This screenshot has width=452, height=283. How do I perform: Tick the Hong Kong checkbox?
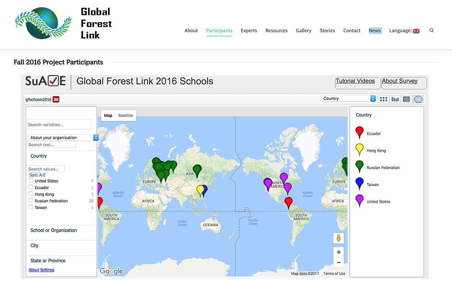[x=31, y=194]
